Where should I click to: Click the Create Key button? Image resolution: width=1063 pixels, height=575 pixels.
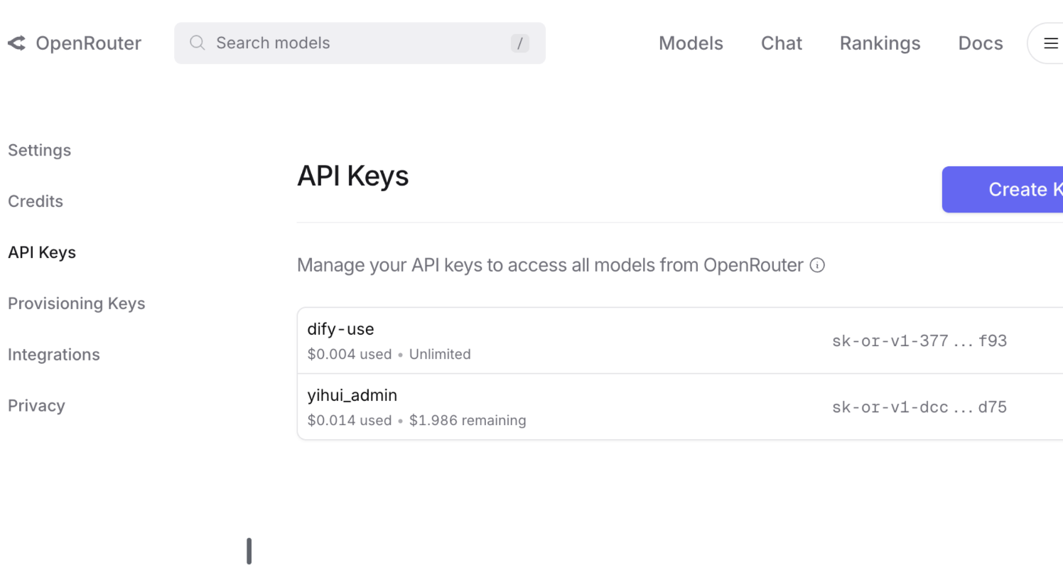(1003, 190)
